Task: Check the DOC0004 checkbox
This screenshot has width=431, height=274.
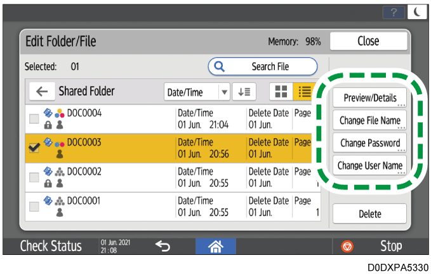Action: (x=36, y=118)
